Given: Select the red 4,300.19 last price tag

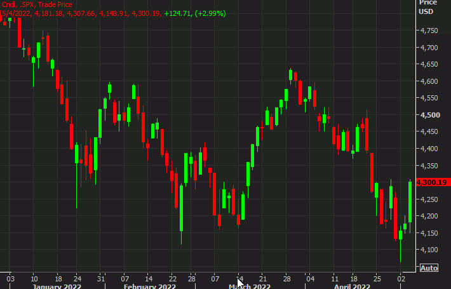Looking at the screenshot, I should click(433, 182).
